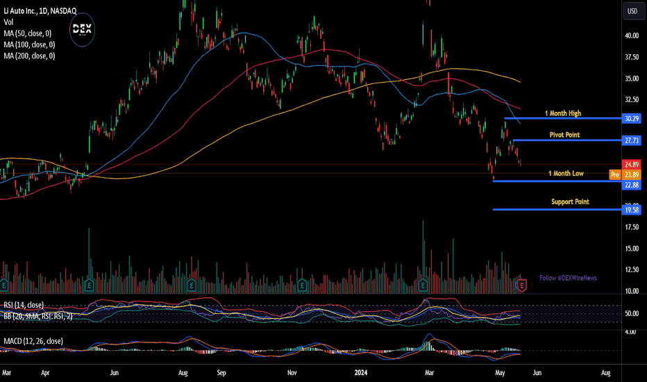
Task: Click the Nov time axis label
Action: click(x=292, y=372)
